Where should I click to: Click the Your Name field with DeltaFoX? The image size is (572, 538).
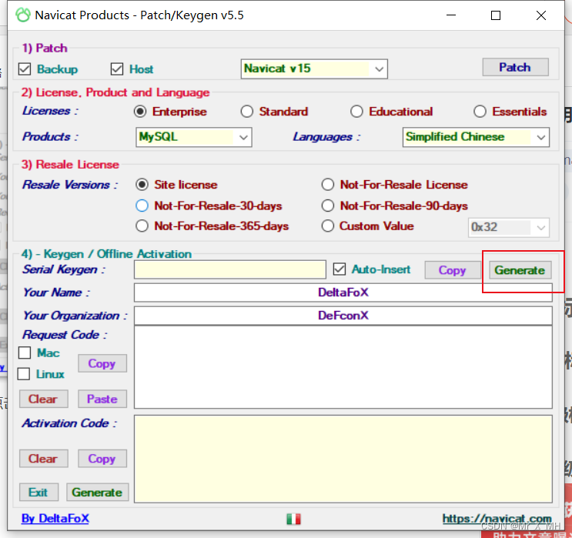click(343, 292)
